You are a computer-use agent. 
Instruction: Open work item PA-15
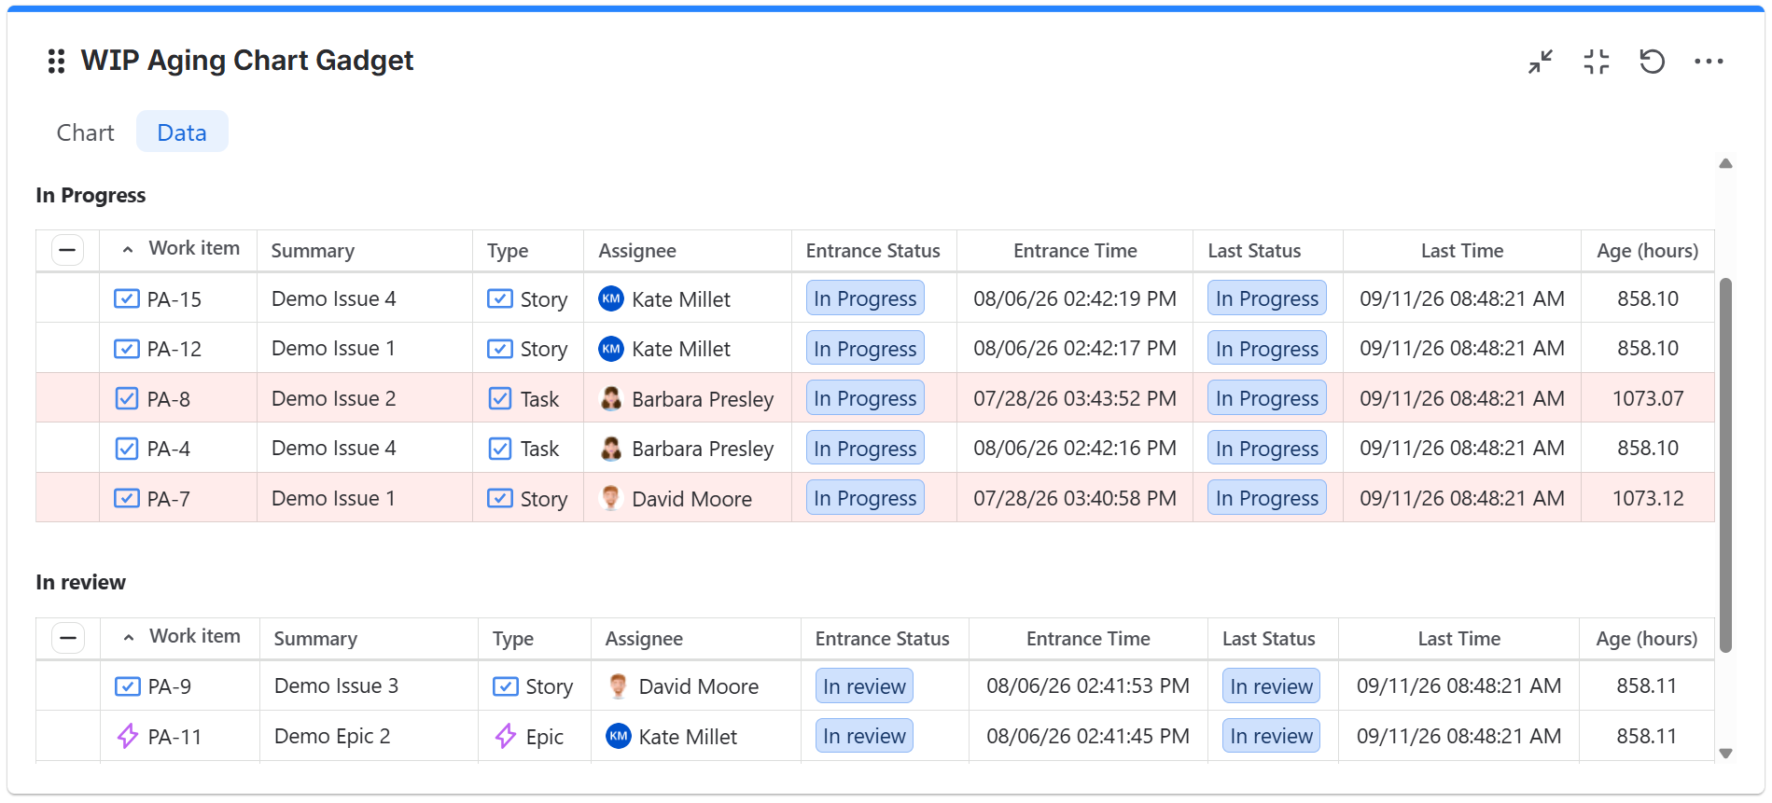tap(174, 299)
